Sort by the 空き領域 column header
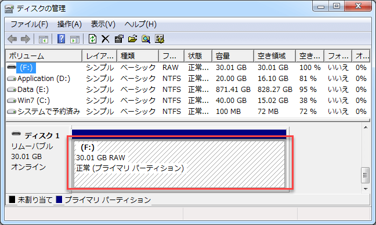 275,56
